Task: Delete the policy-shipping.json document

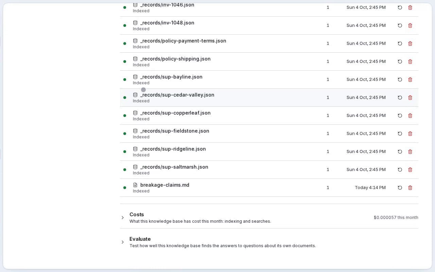Action: point(410,62)
